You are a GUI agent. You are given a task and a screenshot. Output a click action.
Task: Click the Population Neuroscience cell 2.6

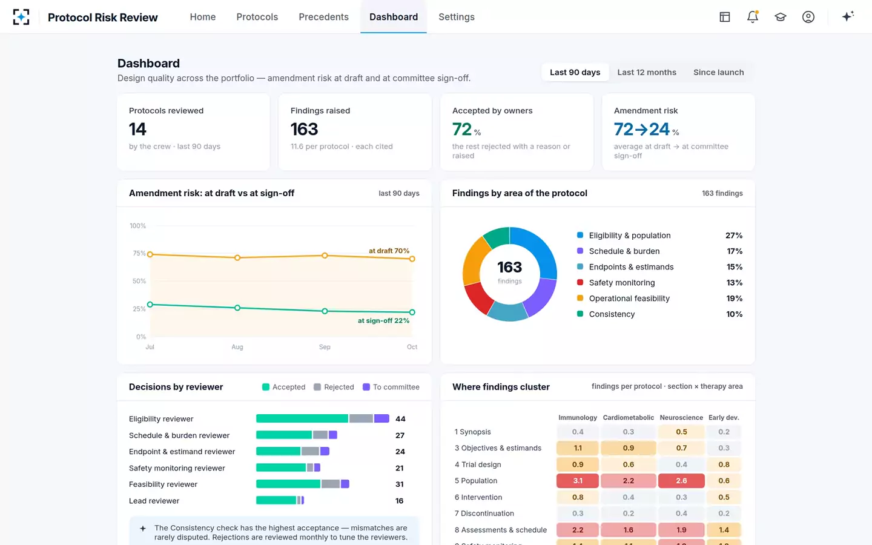[x=681, y=481]
